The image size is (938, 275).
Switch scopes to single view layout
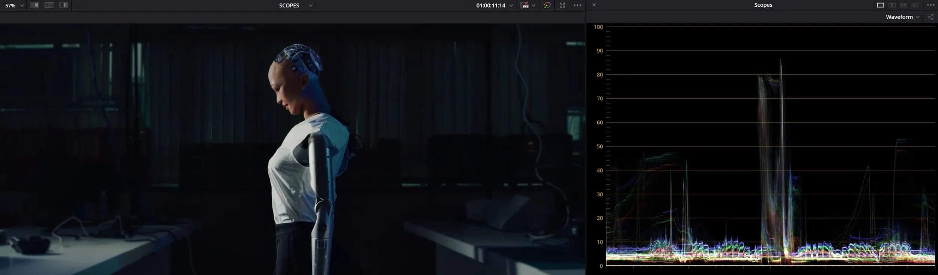pyautogui.click(x=880, y=5)
